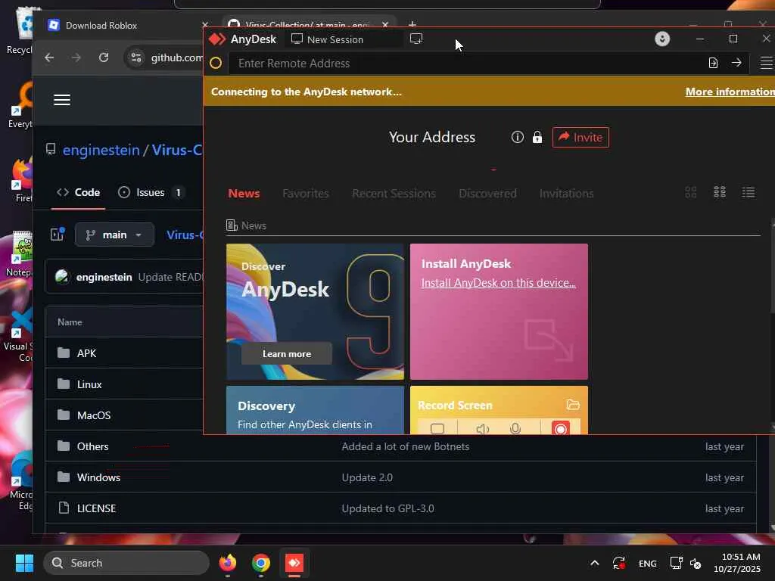Open a new Chrome tab
The image size is (775, 581).
pos(412,23)
